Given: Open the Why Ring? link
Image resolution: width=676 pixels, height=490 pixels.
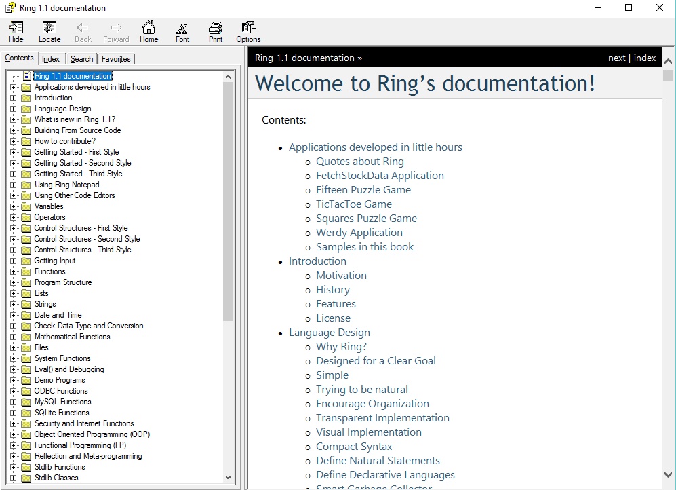Looking at the screenshot, I should point(342,347).
